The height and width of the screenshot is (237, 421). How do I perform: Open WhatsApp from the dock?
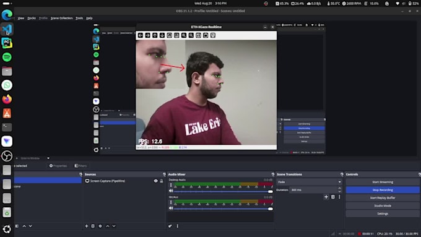click(7, 85)
